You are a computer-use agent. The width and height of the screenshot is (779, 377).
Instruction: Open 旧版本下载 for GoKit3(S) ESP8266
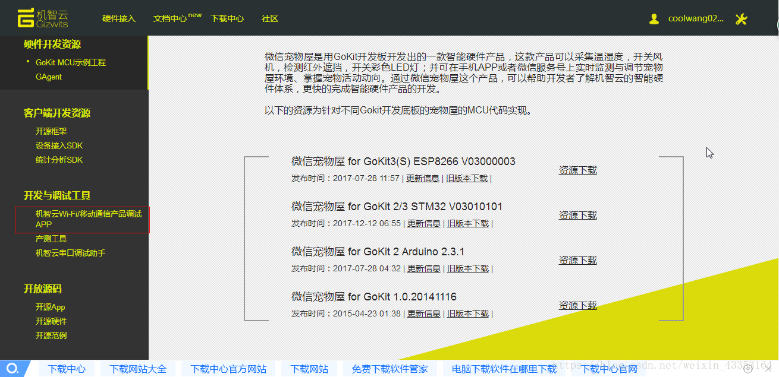coord(467,178)
